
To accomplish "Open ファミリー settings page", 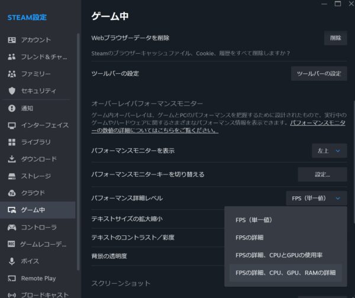I will (x=38, y=74).
